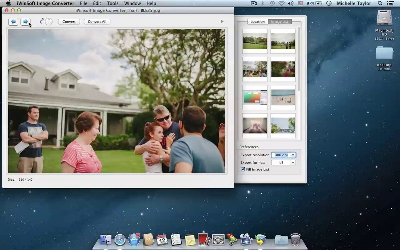Viewport: 400px width, 250px height.
Task: Click the screen recording camera menu bar icon
Action: pos(254,3)
